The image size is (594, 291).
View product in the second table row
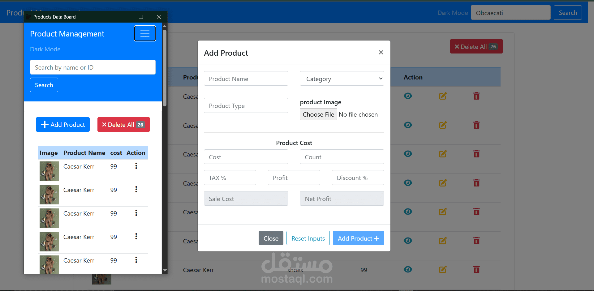[x=408, y=125]
